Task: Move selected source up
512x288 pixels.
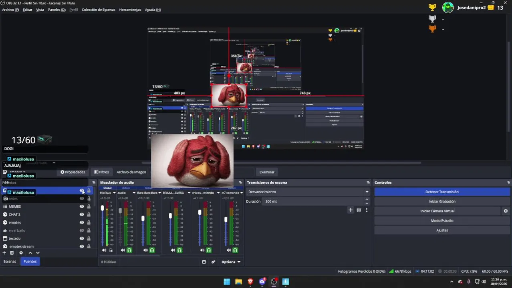Action: [30, 253]
